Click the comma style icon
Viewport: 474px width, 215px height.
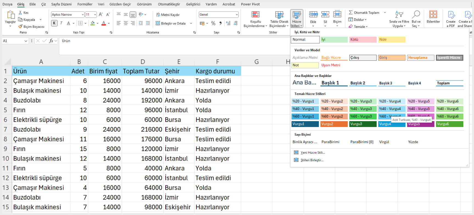click(221, 23)
